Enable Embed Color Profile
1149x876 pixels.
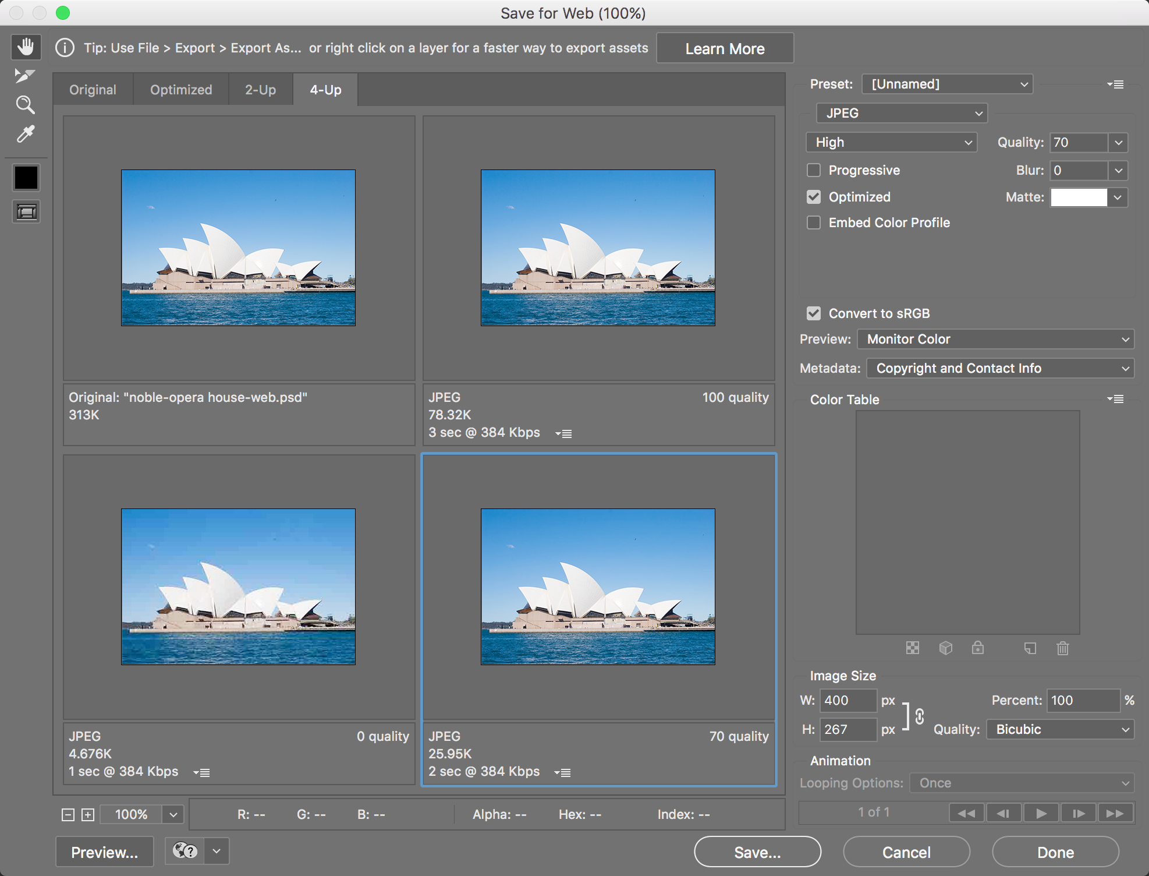coord(814,222)
